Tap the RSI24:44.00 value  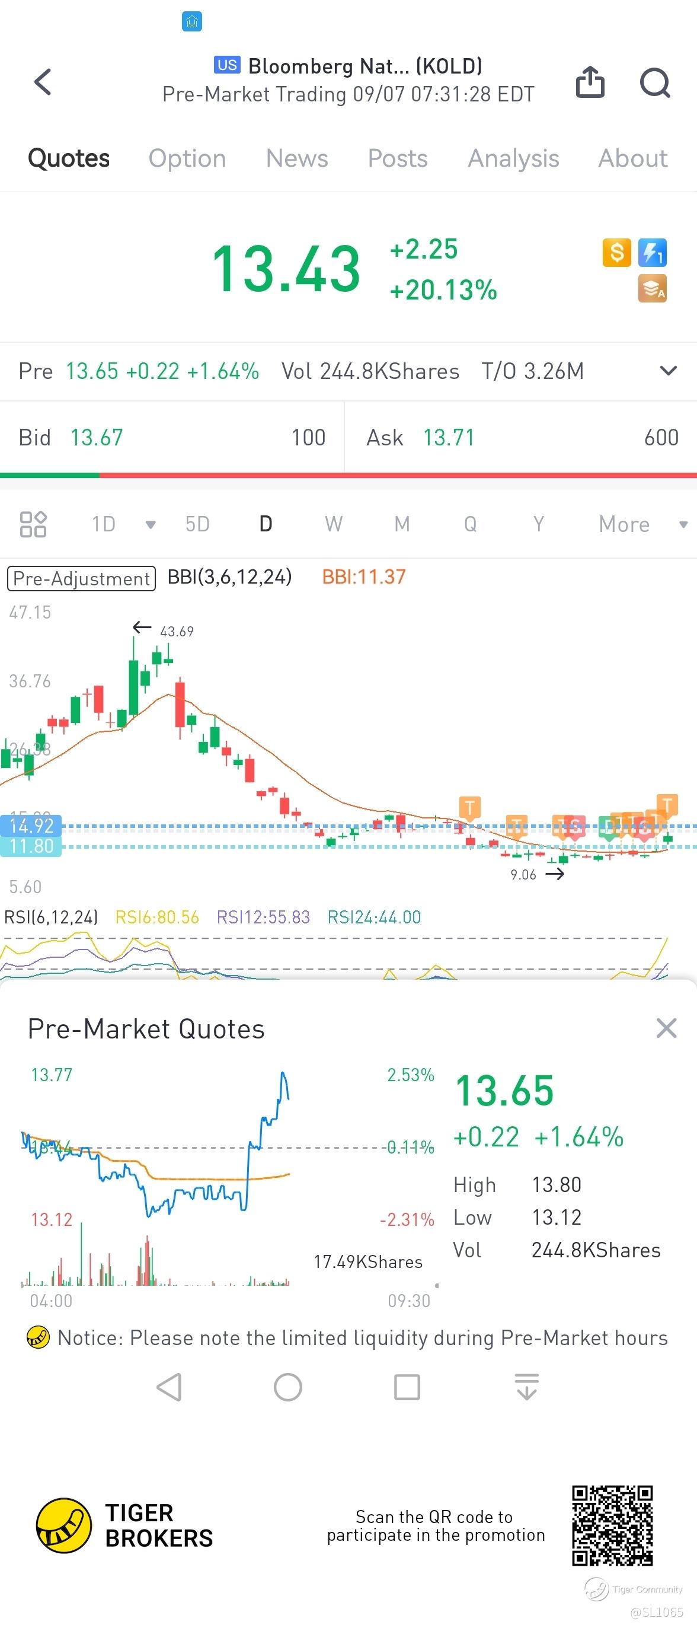[x=374, y=917]
